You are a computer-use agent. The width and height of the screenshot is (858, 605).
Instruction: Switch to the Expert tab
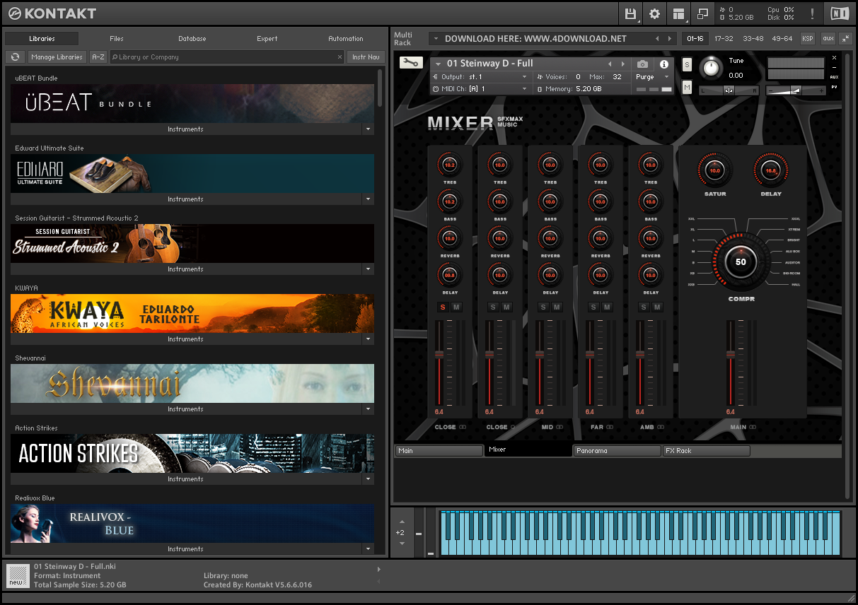(267, 39)
